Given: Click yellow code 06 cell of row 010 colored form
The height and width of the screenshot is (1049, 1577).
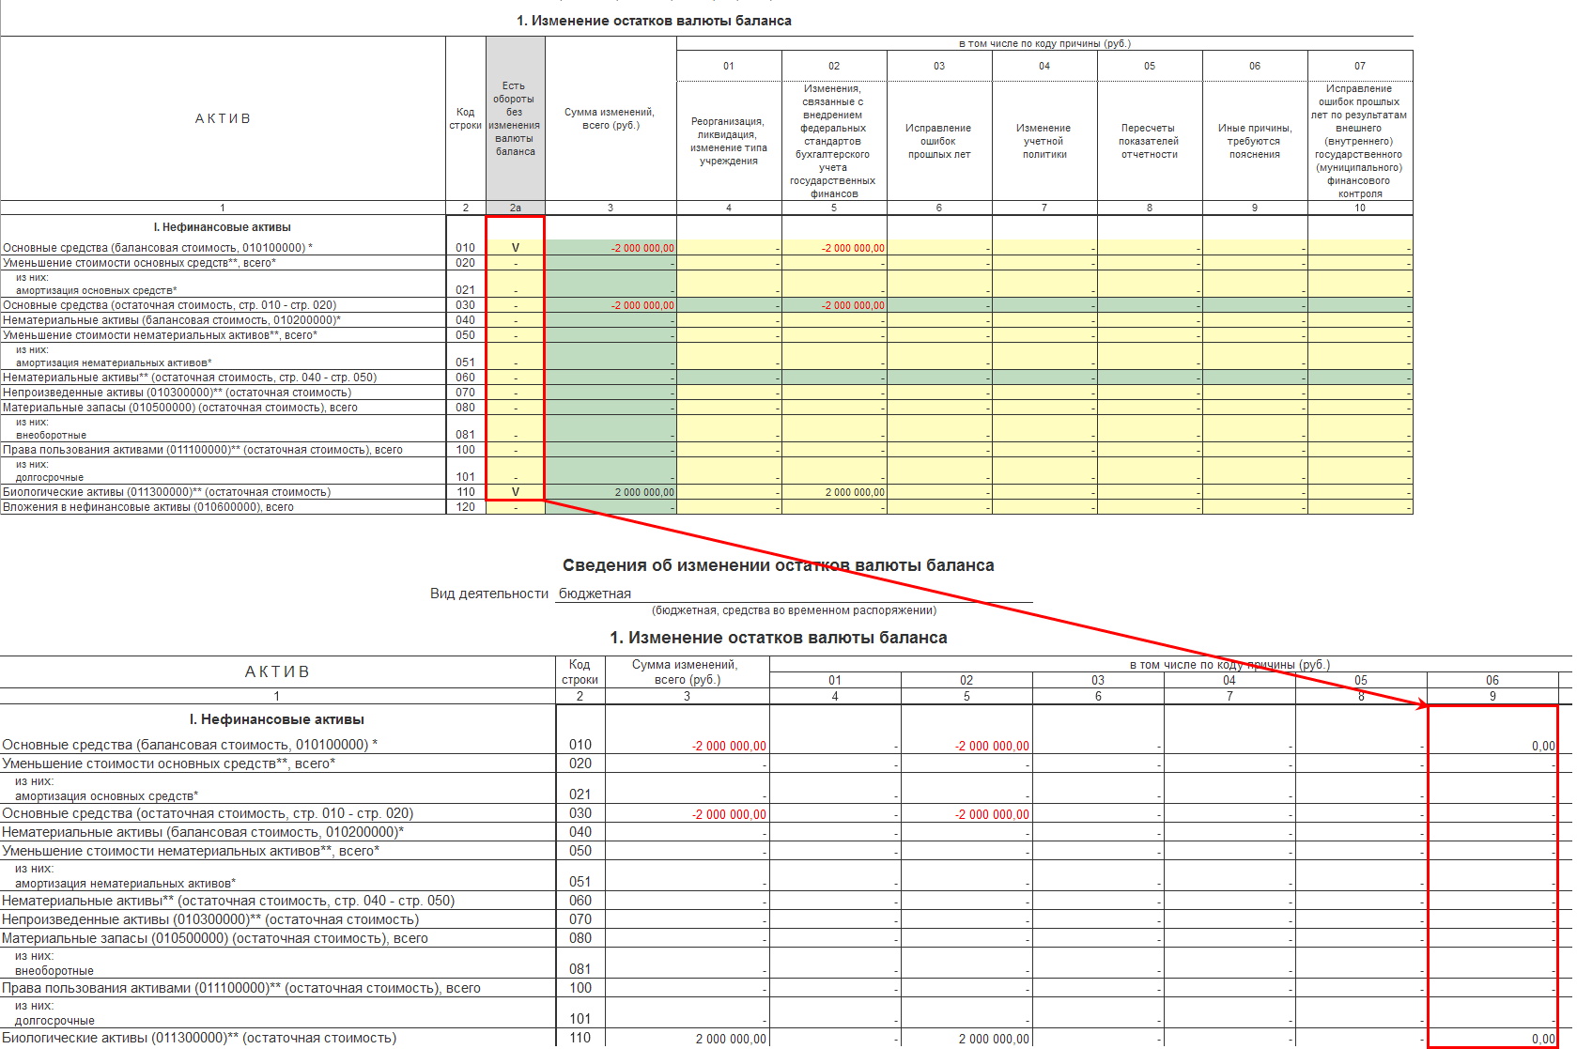Looking at the screenshot, I should (1255, 248).
